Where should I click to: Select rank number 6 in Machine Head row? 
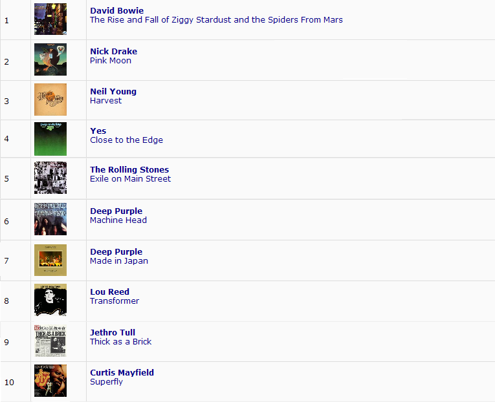click(x=6, y=221)
